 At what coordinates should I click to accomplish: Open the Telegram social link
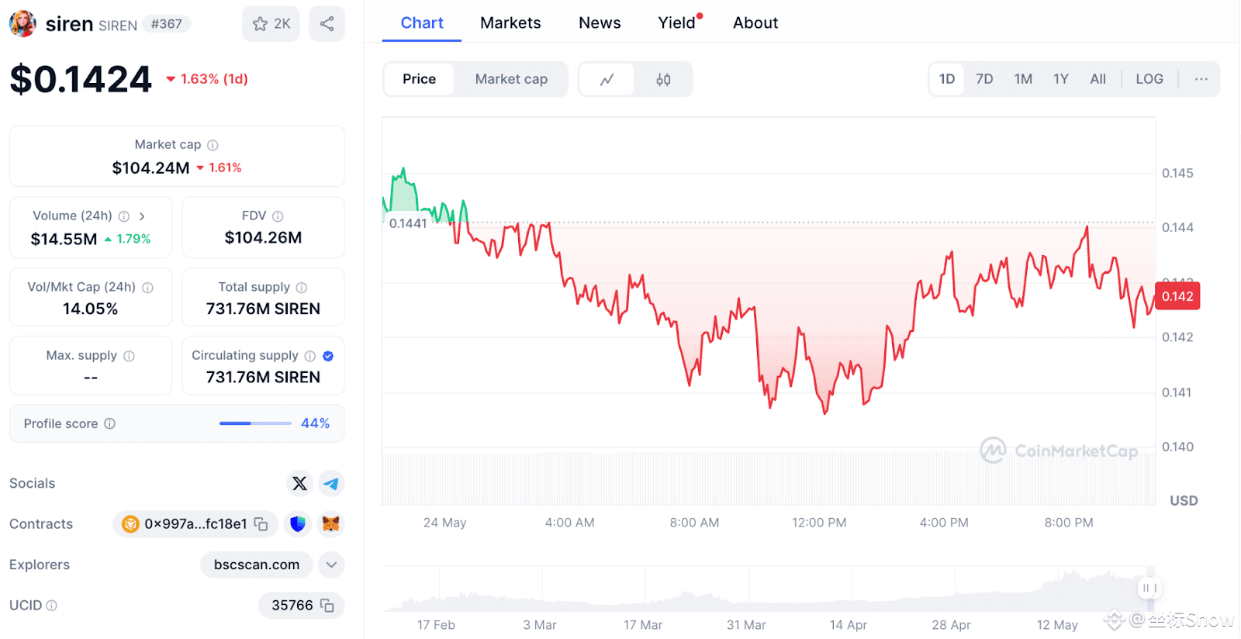pos(331,484)
